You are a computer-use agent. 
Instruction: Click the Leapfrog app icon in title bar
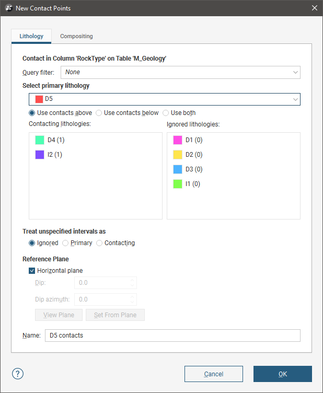click(8, 8)
